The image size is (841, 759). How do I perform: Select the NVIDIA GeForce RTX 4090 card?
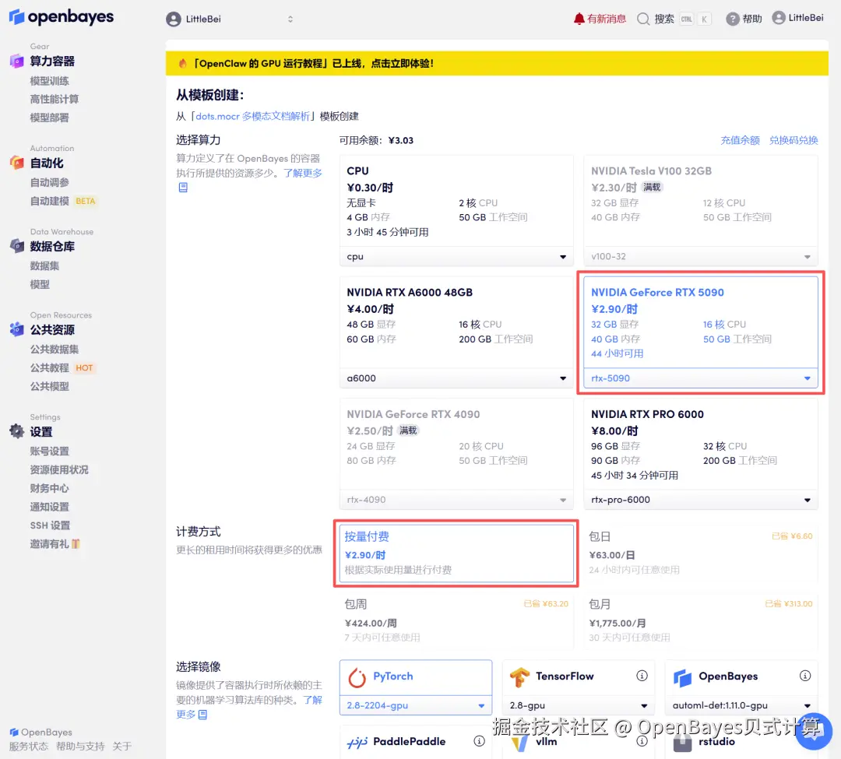[456, 454]
